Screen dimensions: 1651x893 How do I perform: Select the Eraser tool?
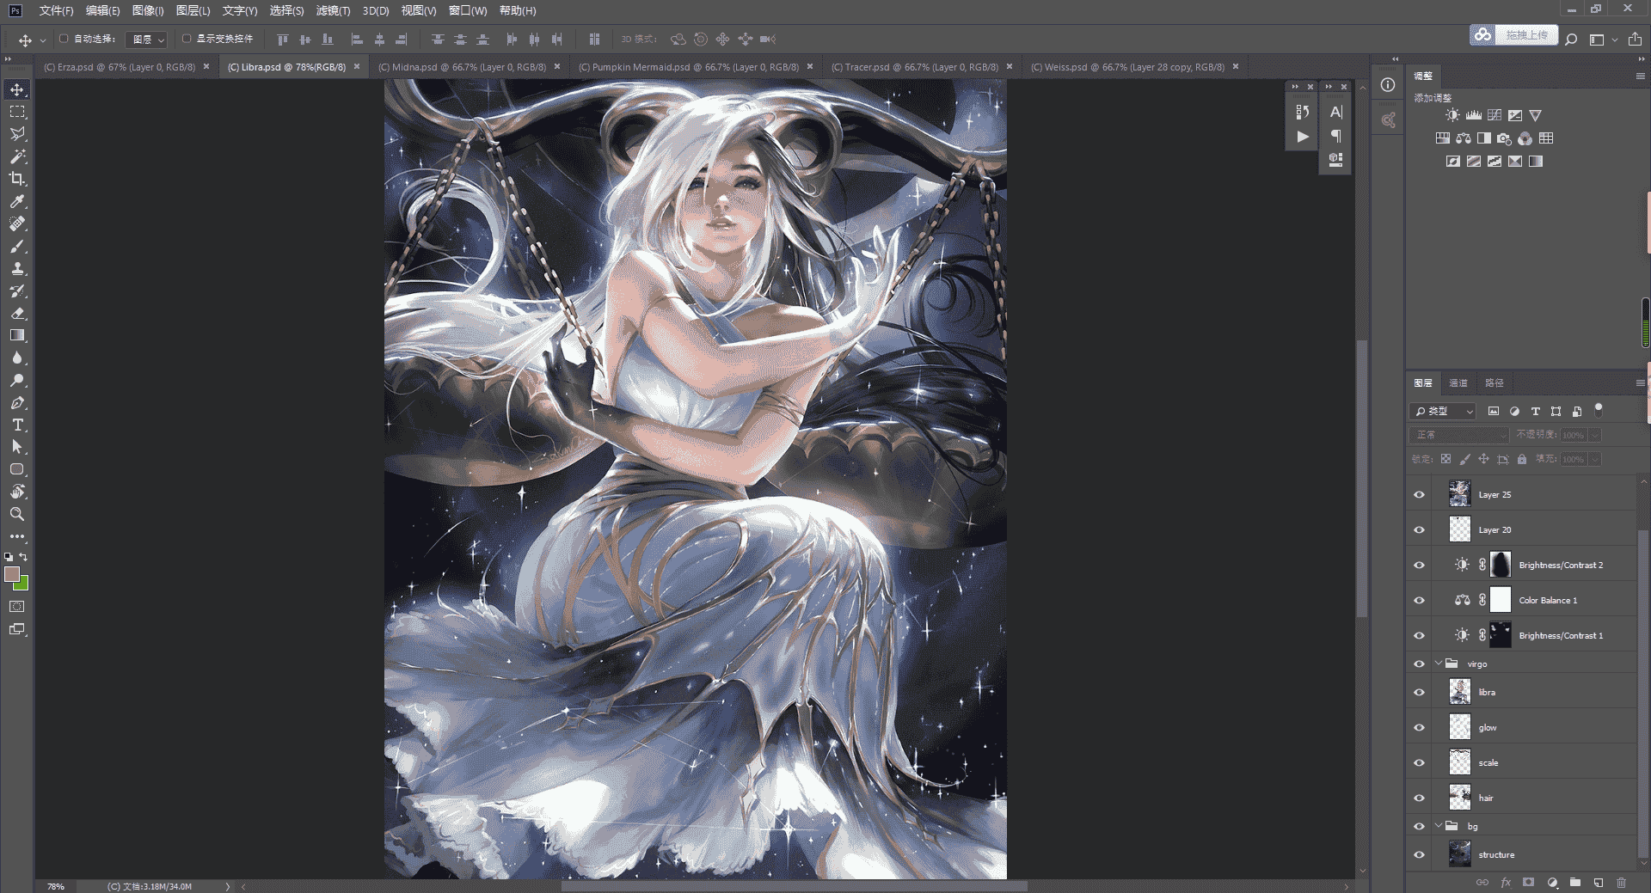pyautogui.click(x=17, y=313)
